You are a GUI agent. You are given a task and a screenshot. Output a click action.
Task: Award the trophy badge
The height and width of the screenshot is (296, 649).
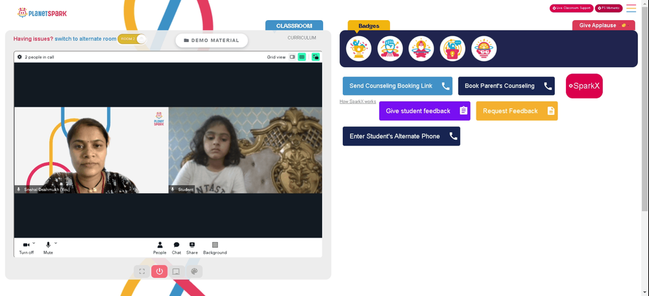tap(358, 49)
